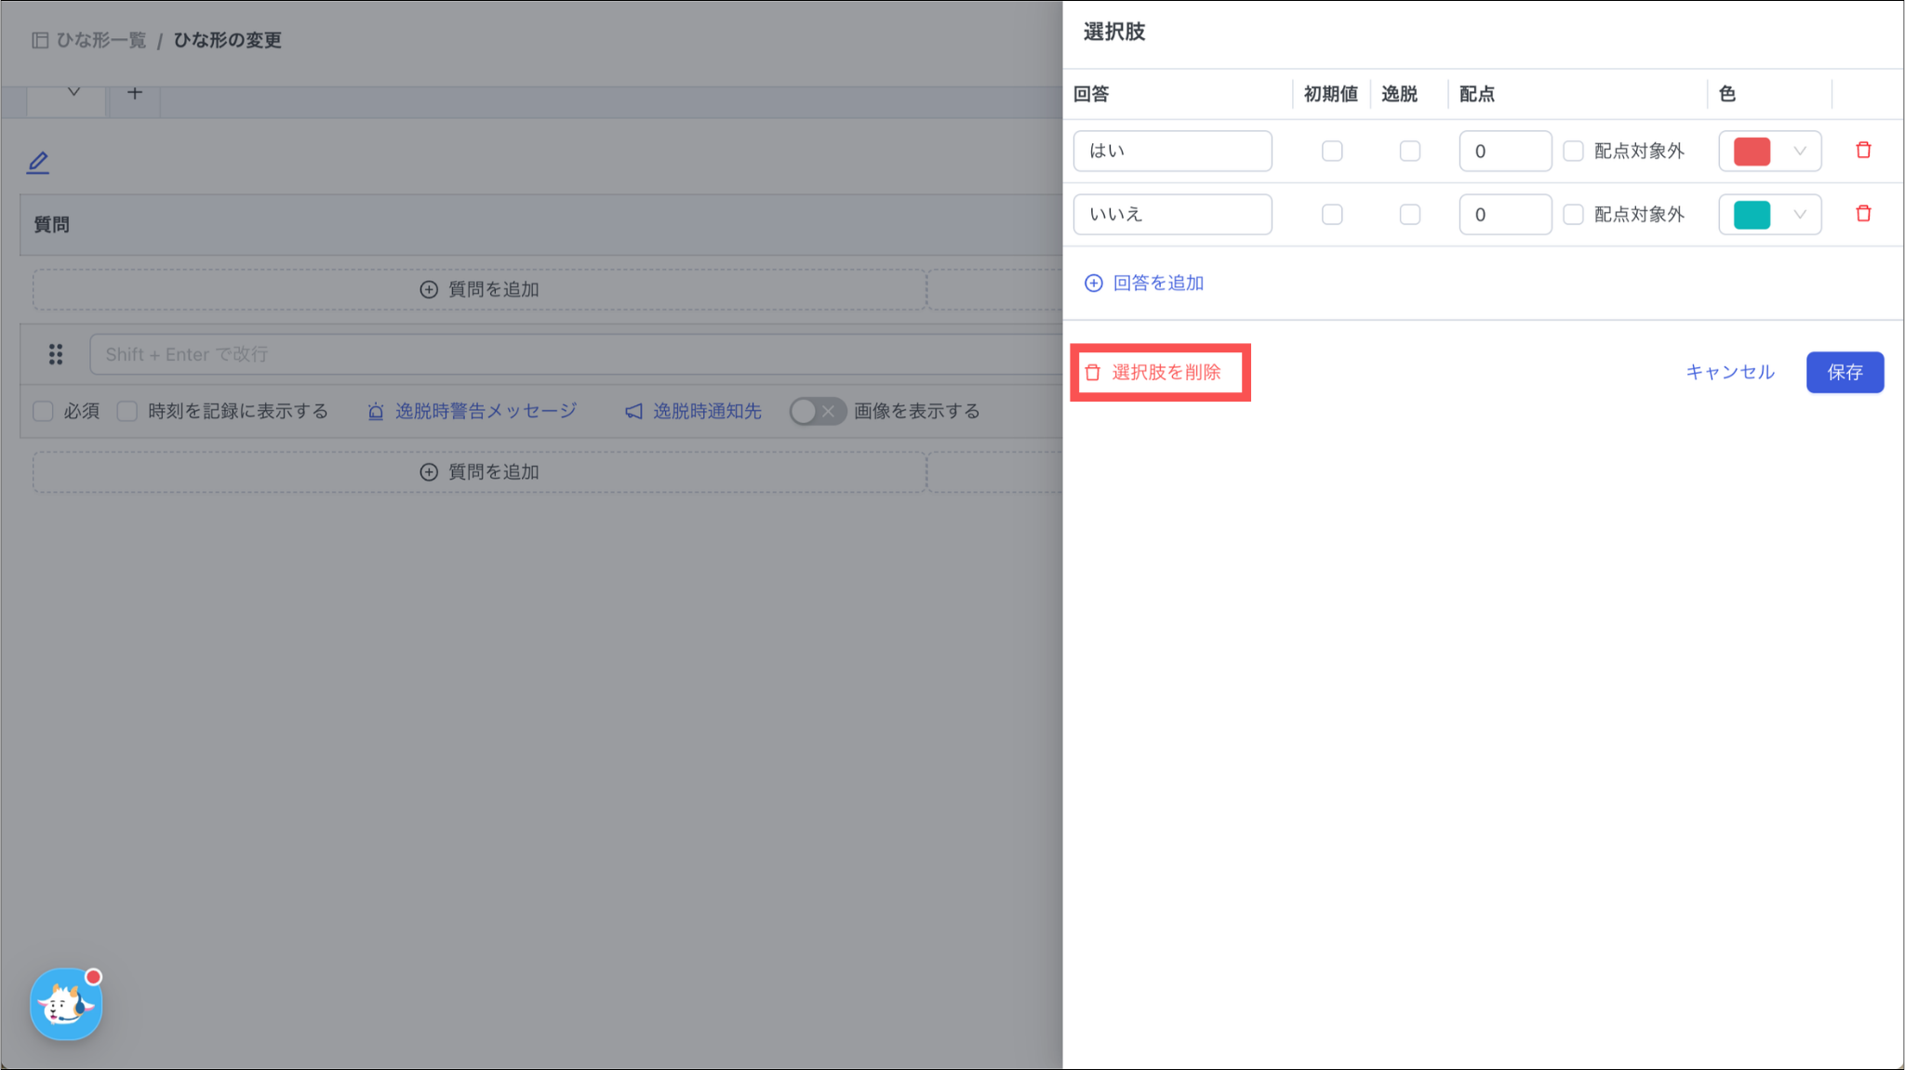This screenshot has width=1905, height=1070.
Task: Click trash icon for いいえ answer row
Action: 1863,214
